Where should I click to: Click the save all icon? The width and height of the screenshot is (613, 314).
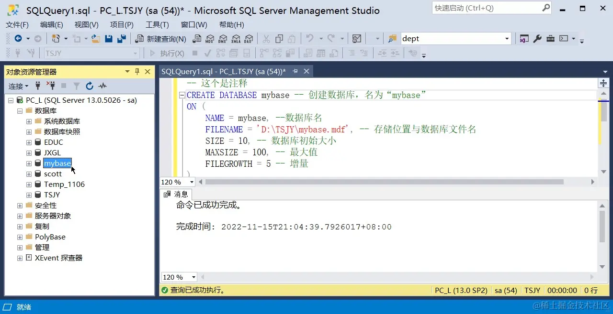click(122, 39)
